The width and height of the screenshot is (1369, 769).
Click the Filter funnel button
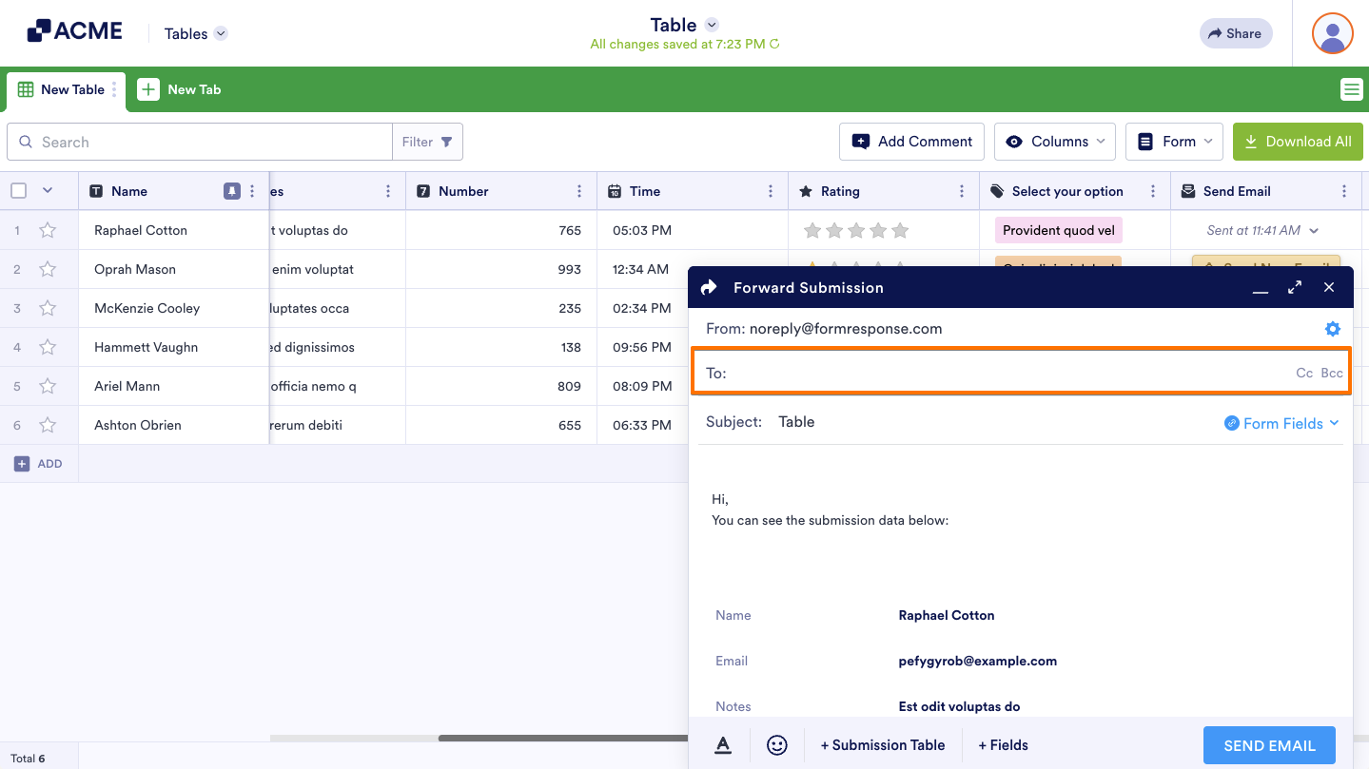(x=427, y=142)
